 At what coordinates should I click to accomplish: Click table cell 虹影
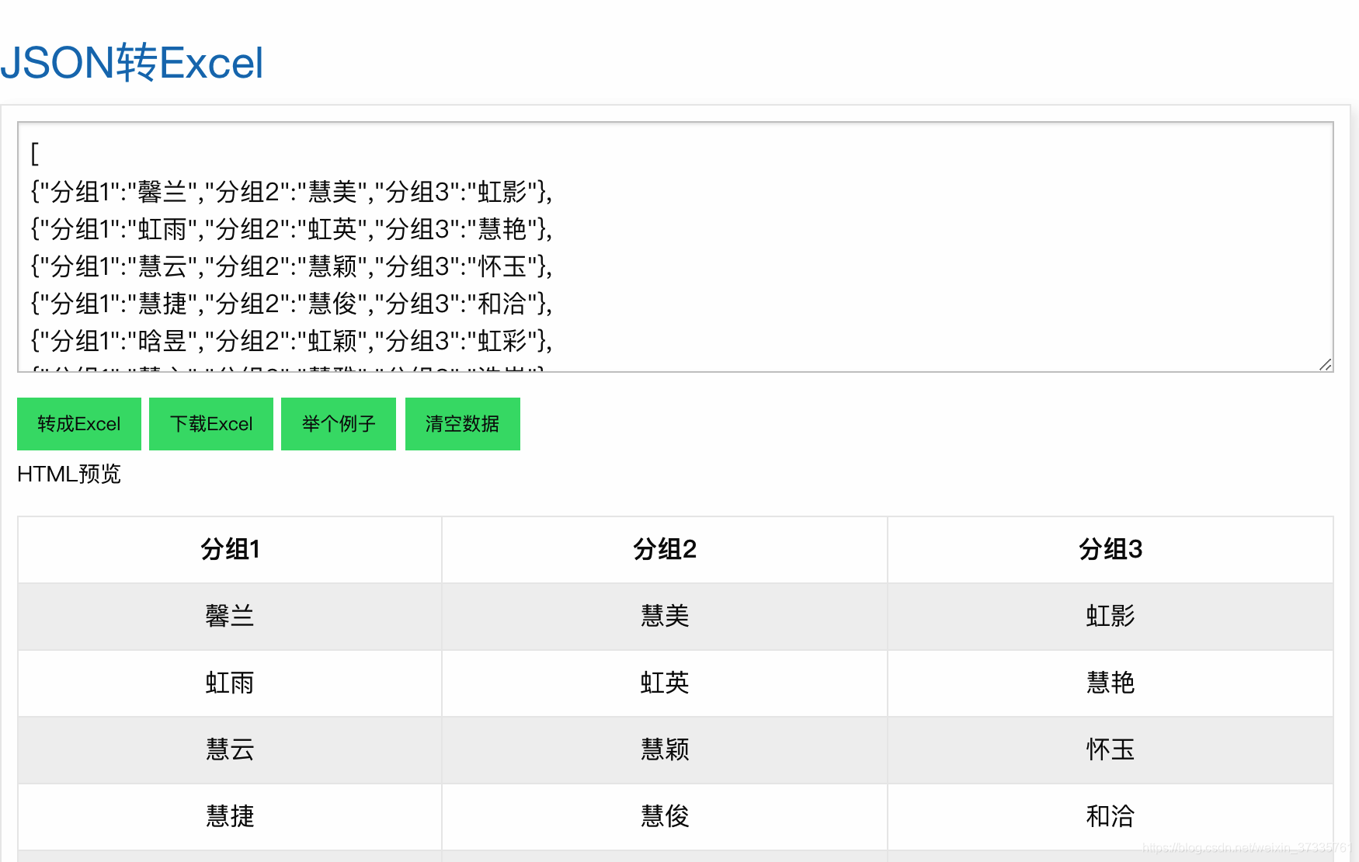tap(1110, 617)
